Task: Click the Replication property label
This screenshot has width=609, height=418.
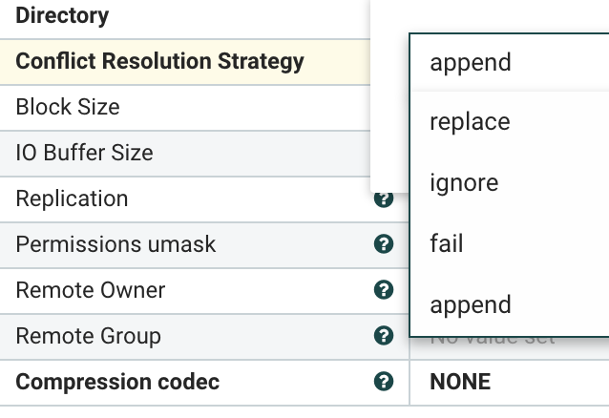Action: [x=72, y=199]
